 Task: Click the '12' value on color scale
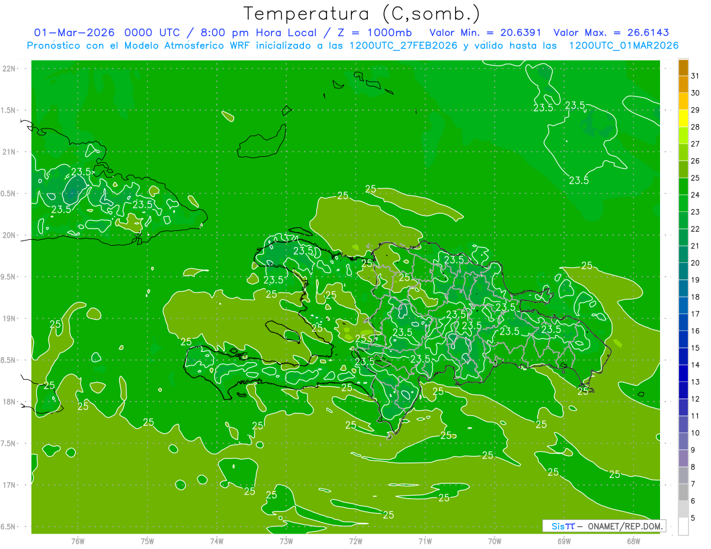click(x=696, y=399)
